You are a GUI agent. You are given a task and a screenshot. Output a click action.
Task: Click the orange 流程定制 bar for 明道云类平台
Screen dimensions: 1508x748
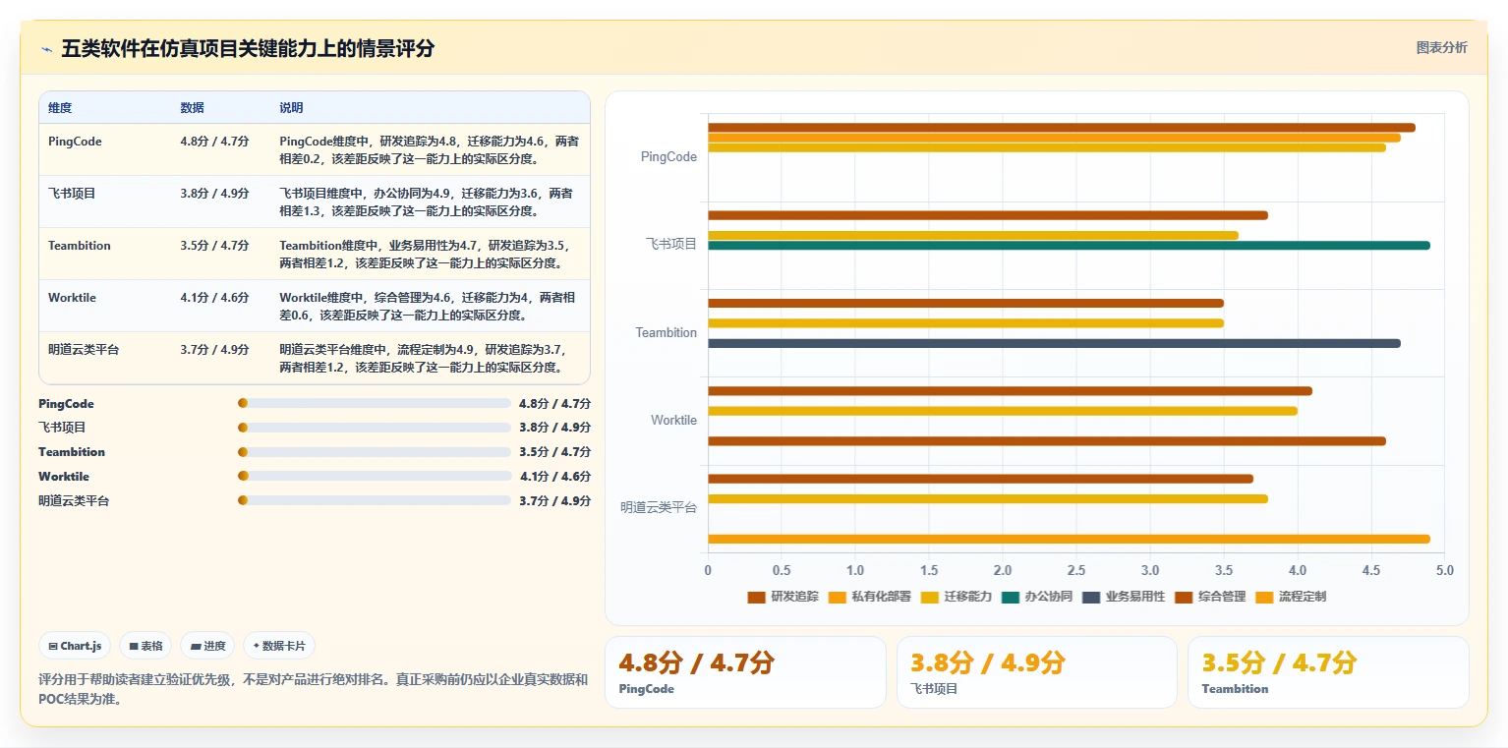pyautogui.click(x=1069, y=539)
